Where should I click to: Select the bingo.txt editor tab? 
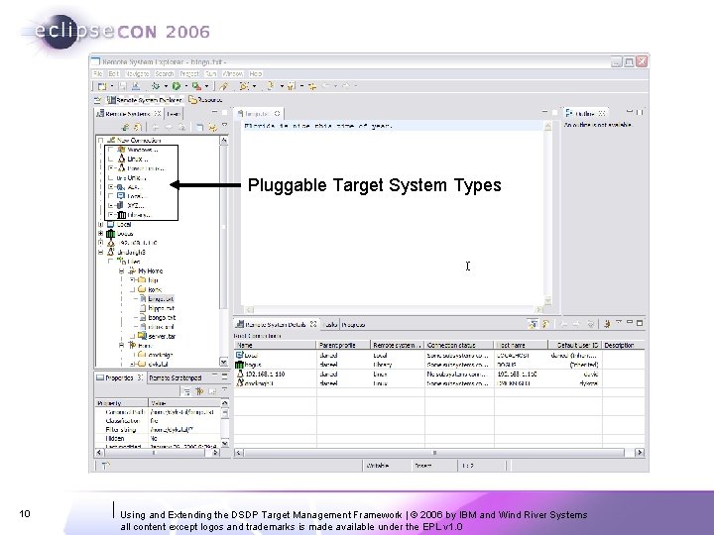coord(259,114)
